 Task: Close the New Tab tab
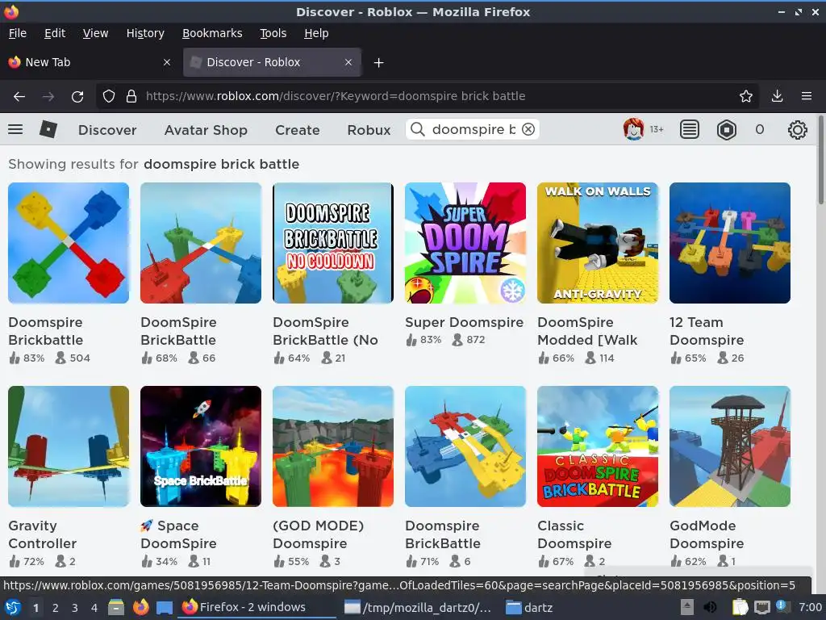click(x=167, y=62)
